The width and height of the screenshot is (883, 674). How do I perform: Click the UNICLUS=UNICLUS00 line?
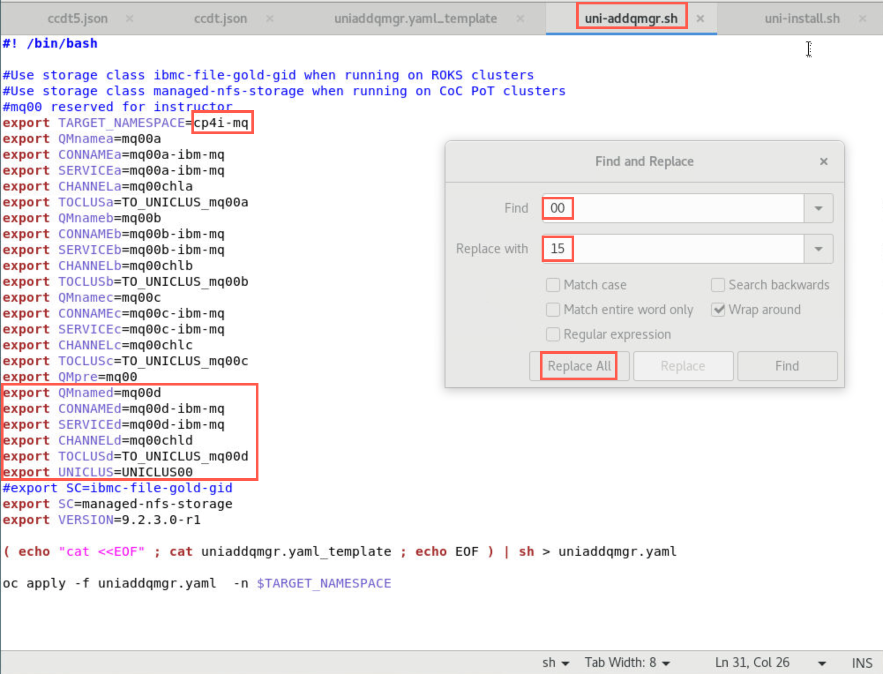pyautogui.click(x=97, y=472)
